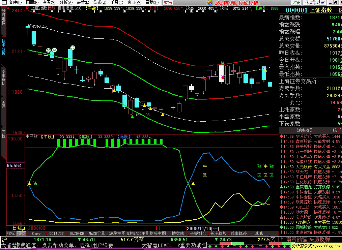
Task: Select the CCI+UOS indicator tab
Action: tap(56, 233)
